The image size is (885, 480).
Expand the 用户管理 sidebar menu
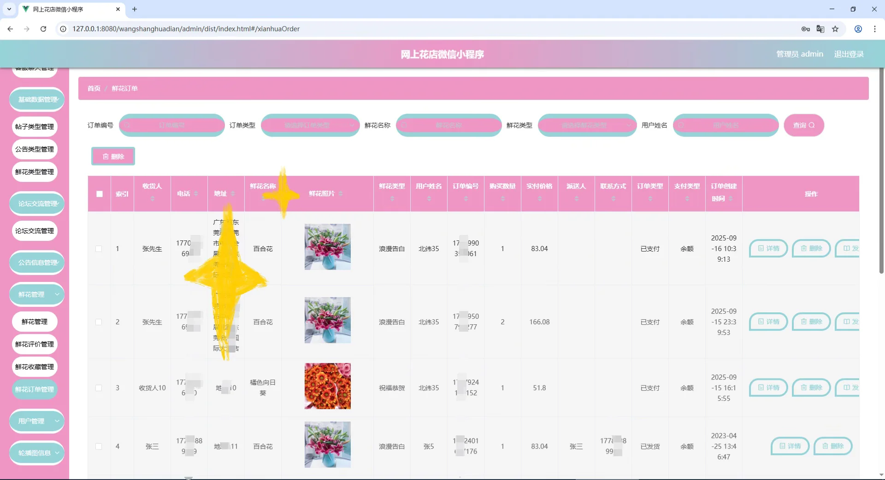click(x=36, y=421)
